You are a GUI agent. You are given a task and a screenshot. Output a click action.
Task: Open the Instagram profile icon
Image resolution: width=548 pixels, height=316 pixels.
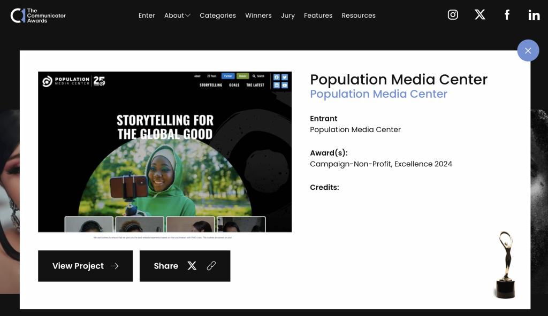point(453,14)
